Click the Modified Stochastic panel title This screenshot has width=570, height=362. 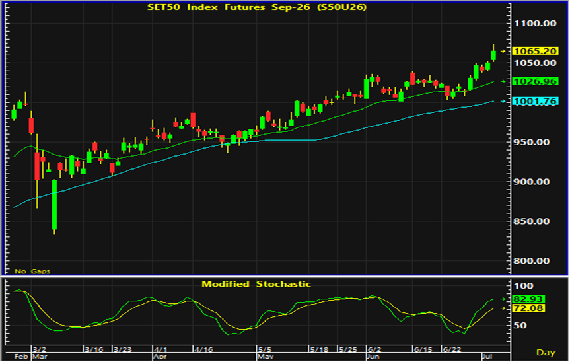256,284
